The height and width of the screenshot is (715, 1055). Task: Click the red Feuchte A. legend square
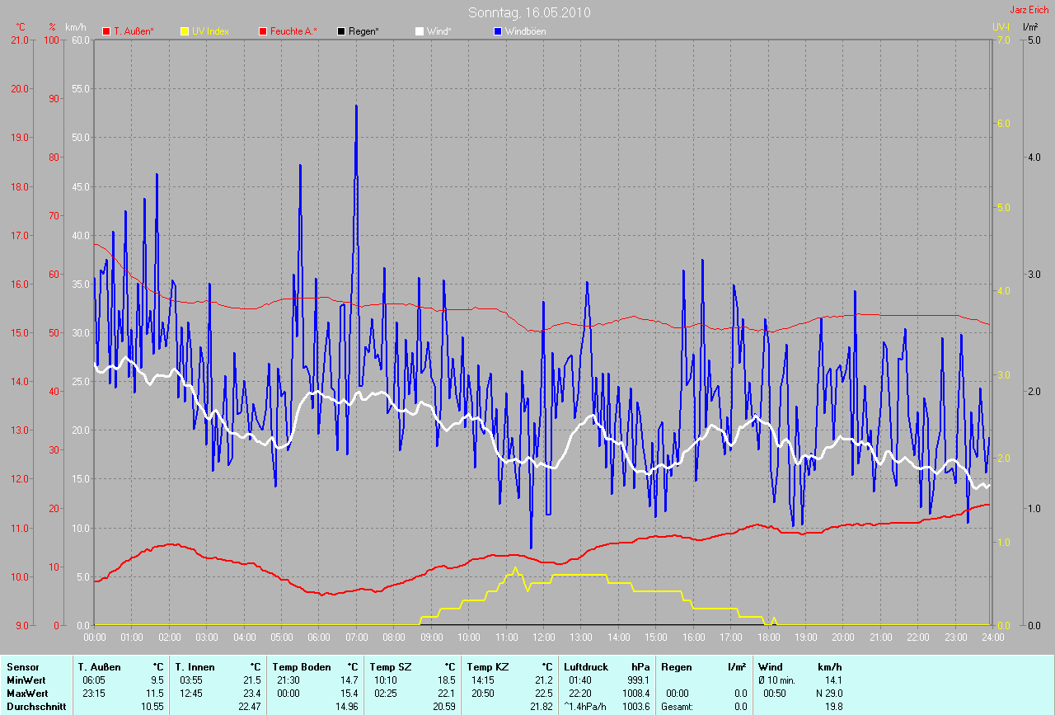(x=263, y=31)
